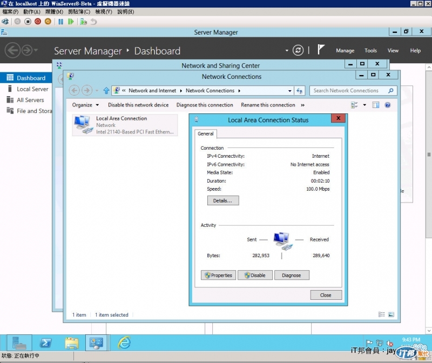Click the green Reset/Resume play icon
This screenshot has height=363, width=432.
coord(71,22)
